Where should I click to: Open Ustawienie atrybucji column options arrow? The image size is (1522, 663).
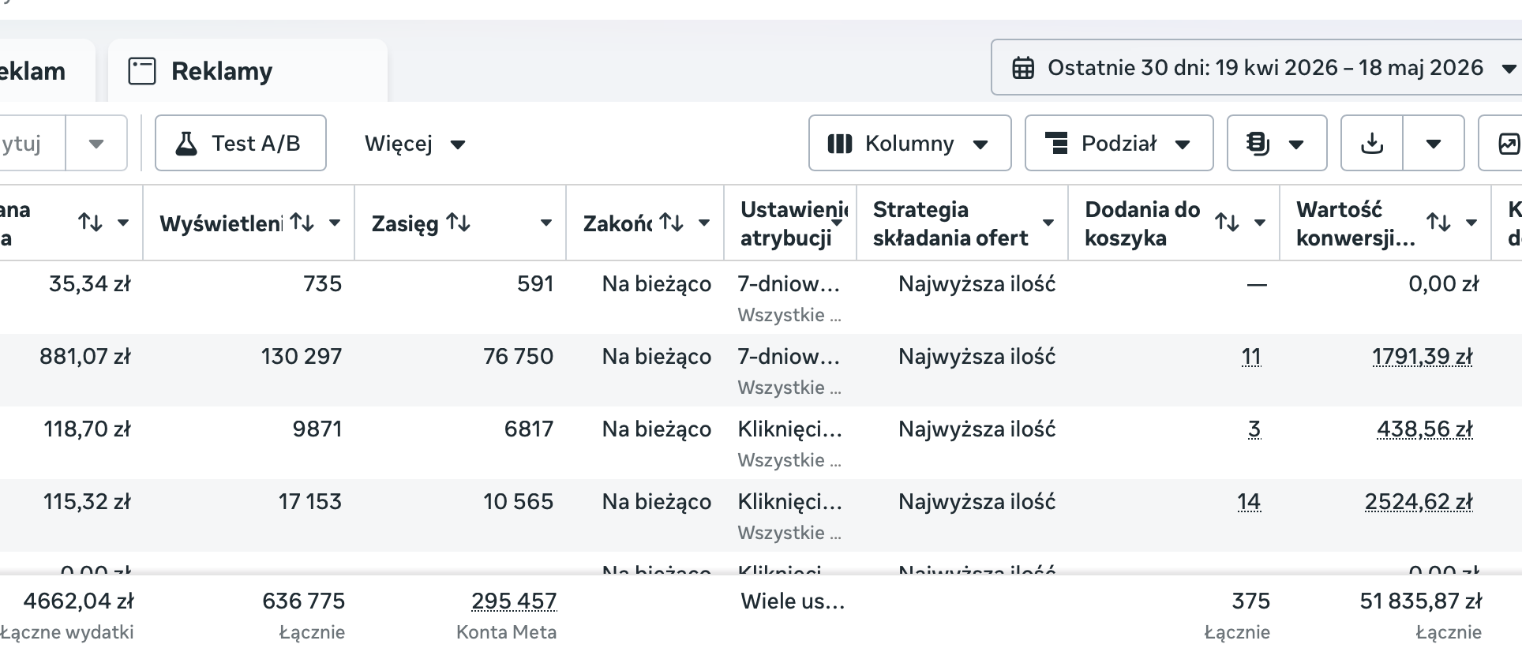click(837, 223)
